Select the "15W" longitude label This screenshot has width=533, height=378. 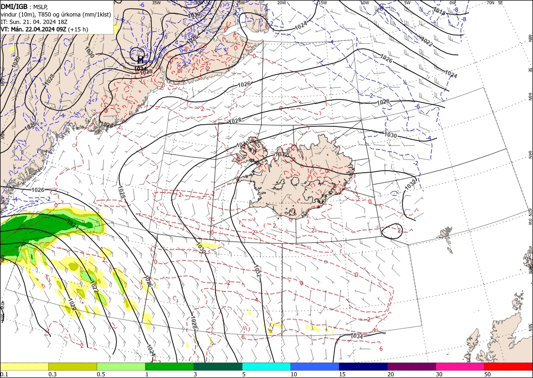[x=322, y=3]
